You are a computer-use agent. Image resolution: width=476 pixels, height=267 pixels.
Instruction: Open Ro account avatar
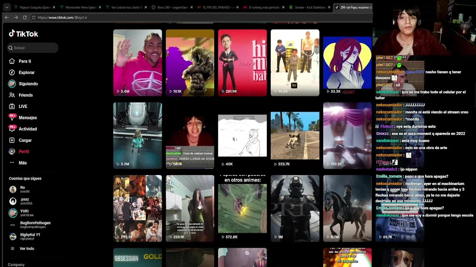click(x=13, y=189)
